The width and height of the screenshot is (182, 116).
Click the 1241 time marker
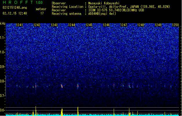click(x=19, y=25)
